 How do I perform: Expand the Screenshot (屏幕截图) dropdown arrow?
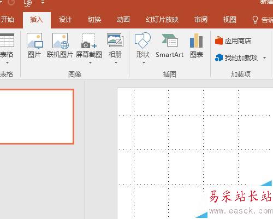[90, 63]
